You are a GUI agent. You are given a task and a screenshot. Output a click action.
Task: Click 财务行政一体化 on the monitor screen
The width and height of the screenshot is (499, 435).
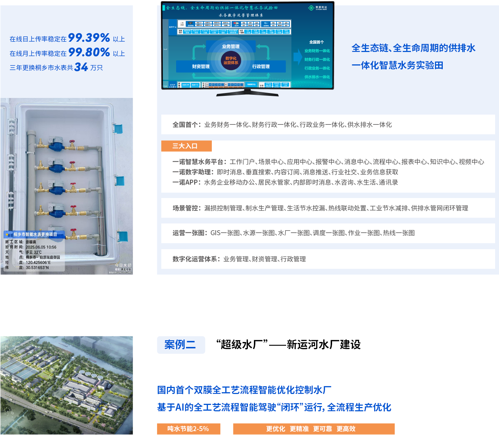tap(317, 59)
